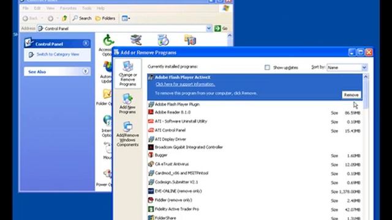392x220 pixels.
Task: Open the Tools menu in Control Panel
Action: pyautogui.click(x=86, y=8)
